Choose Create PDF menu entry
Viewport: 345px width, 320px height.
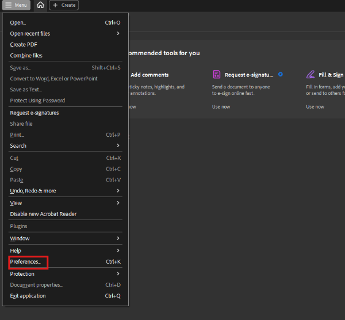click(x=65, y=45)
